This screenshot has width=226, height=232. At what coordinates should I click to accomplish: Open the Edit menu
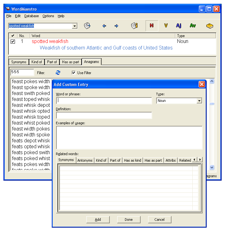tap(18, 16)
